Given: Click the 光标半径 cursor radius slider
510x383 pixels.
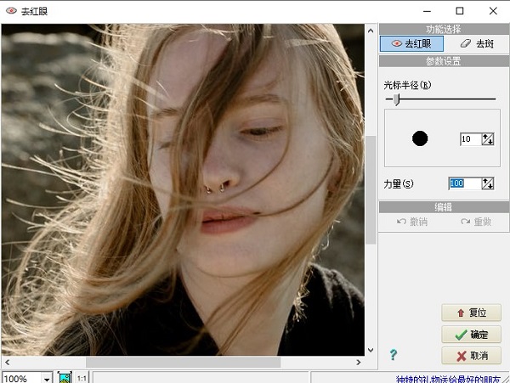Looking at the screenshot, I should point(396,99).
